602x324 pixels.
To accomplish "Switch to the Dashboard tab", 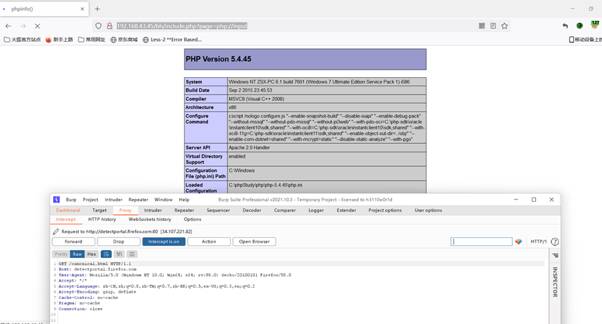I will pos(68,211).
